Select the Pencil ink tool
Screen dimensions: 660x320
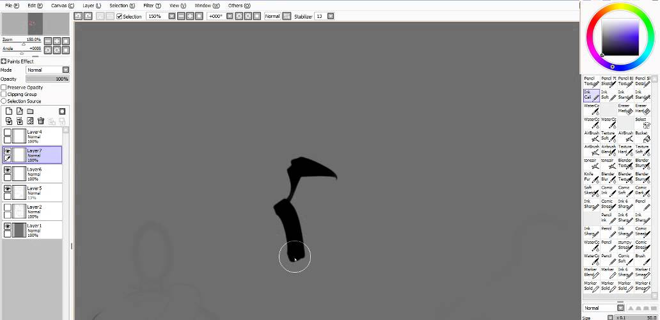pyautogui.click(x=608, y=218)
